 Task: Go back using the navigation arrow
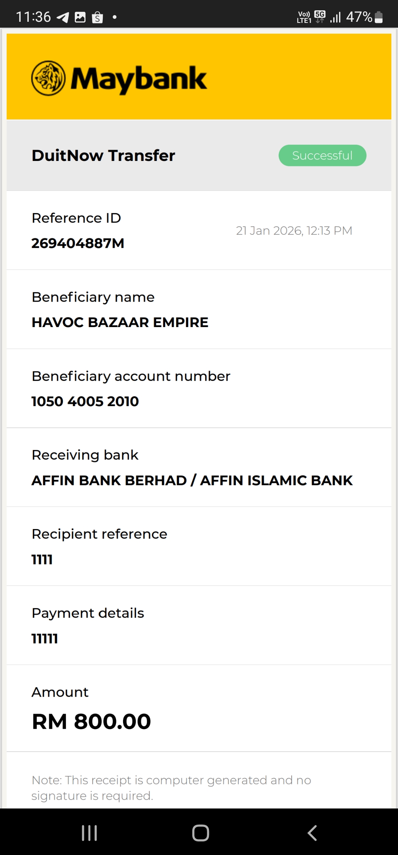click(x=312, y=833)
